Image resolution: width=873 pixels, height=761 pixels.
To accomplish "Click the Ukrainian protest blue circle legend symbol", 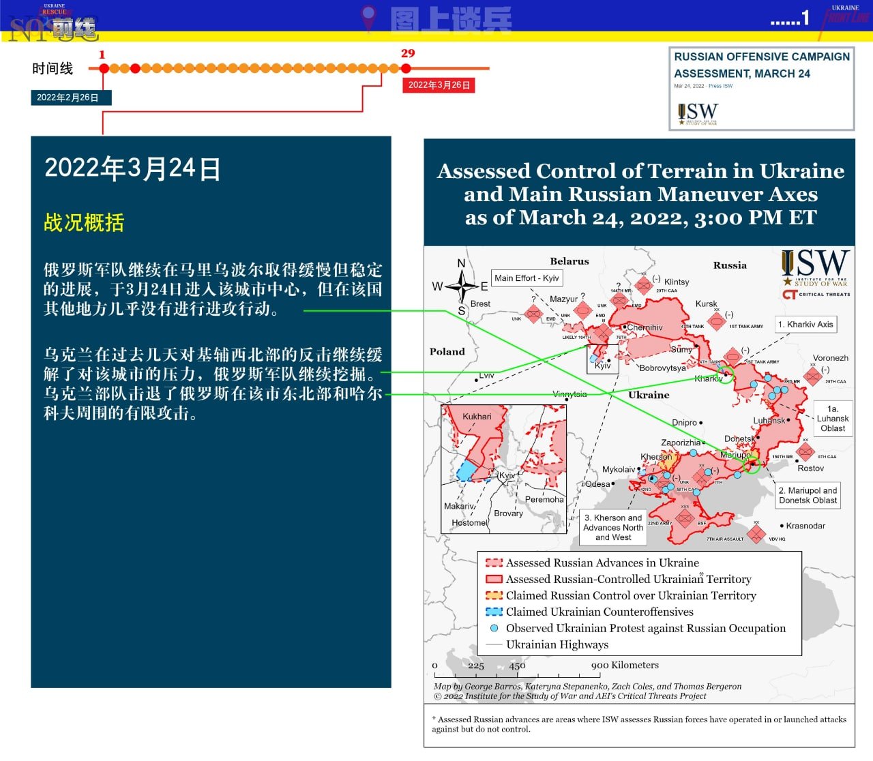I will (494, 629).
